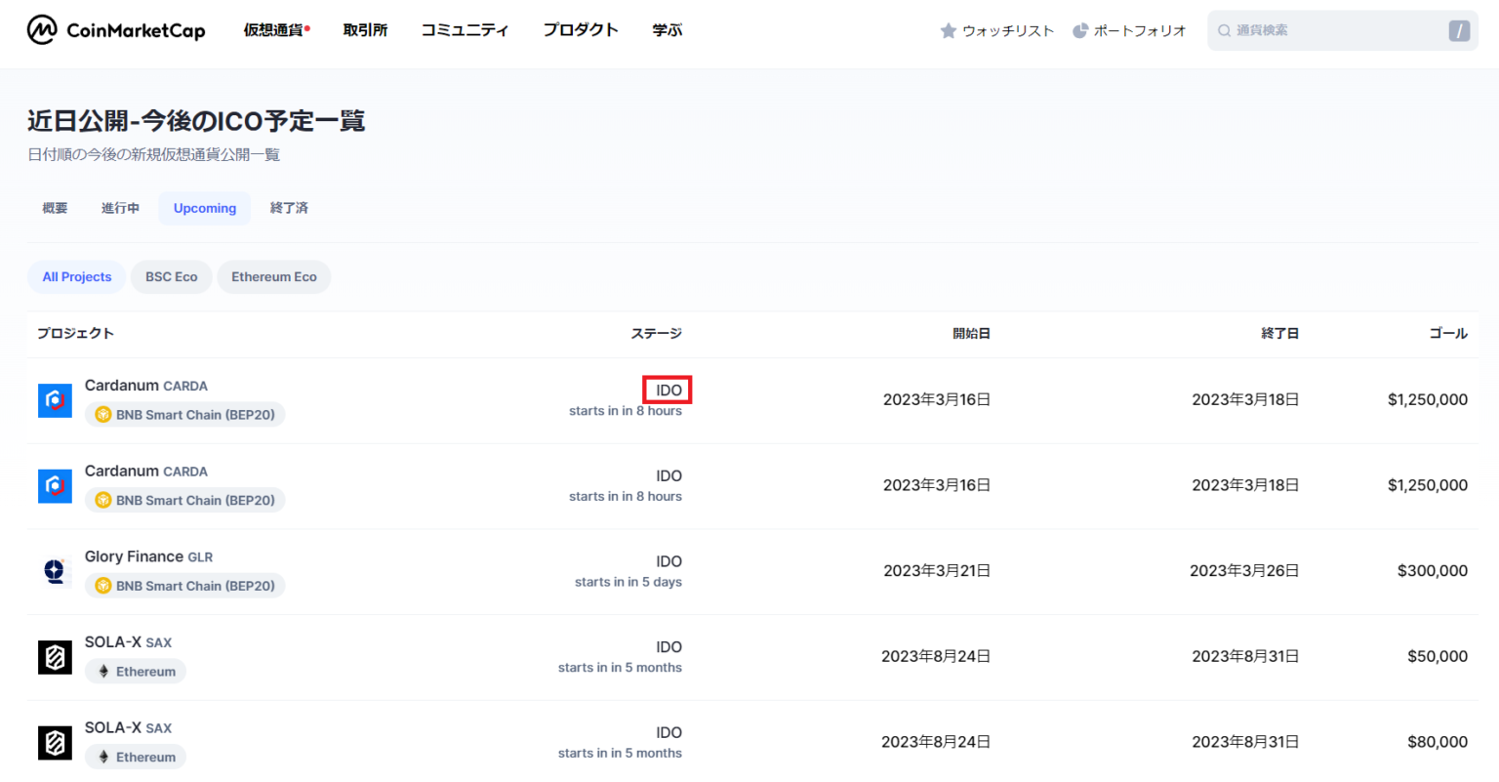This screenshot has width=1499, height=782.
Task: Expand the プロダクト menu
Action: point(581,30)
